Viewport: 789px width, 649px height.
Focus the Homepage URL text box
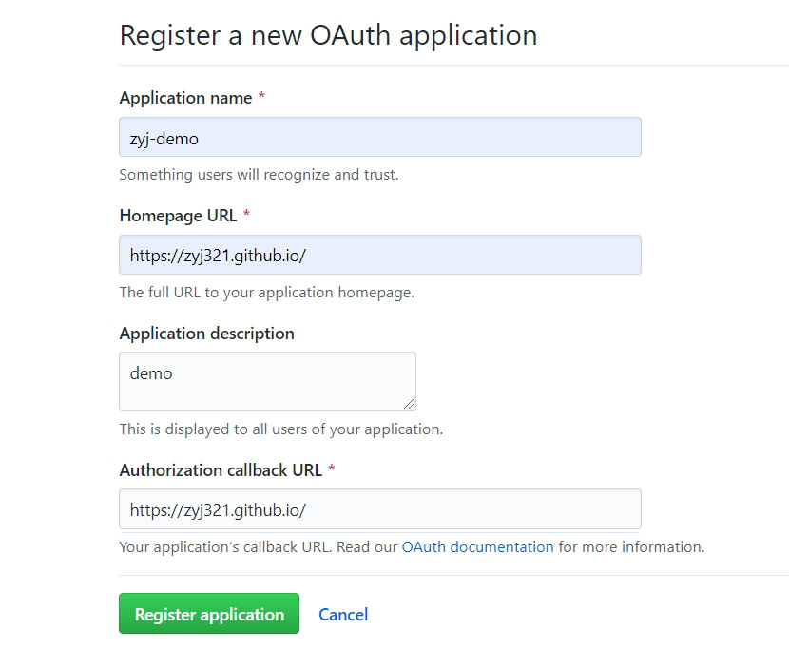coord(380,255)
